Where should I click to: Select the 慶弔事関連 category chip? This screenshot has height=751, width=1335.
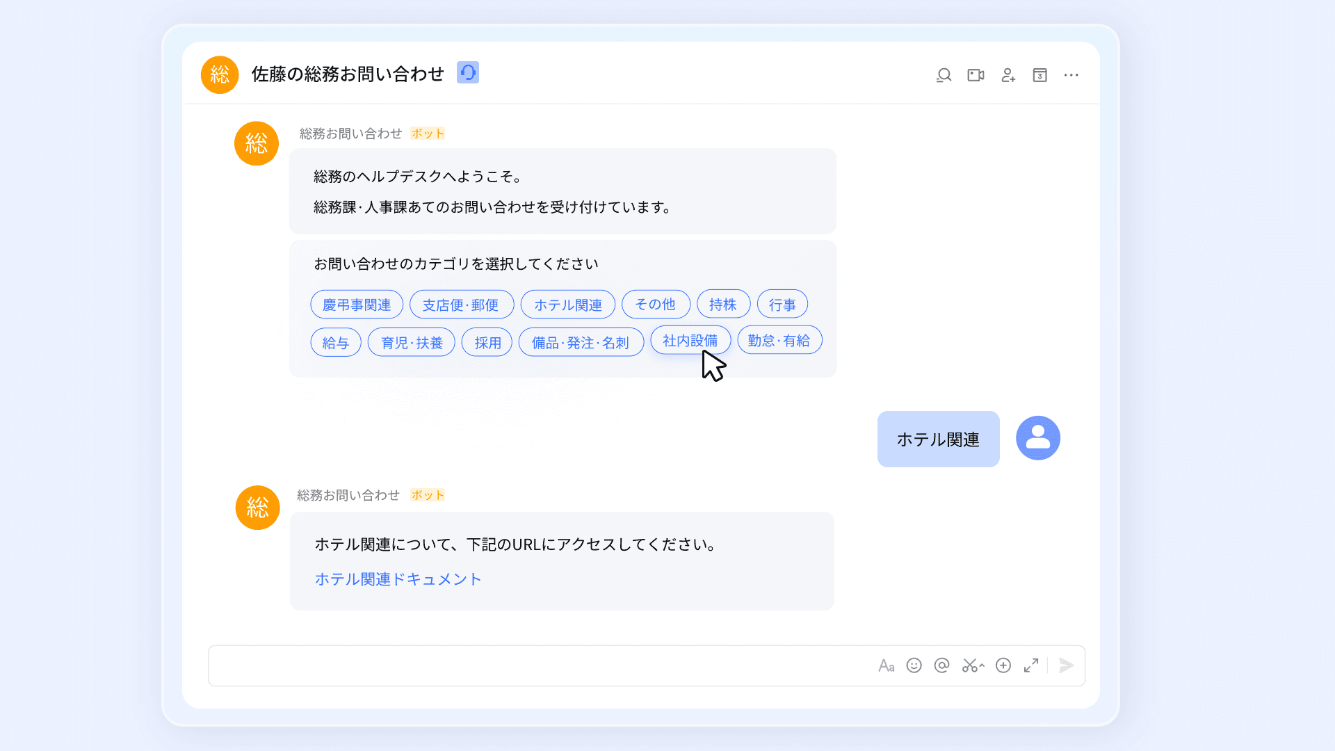click(357, 305)
